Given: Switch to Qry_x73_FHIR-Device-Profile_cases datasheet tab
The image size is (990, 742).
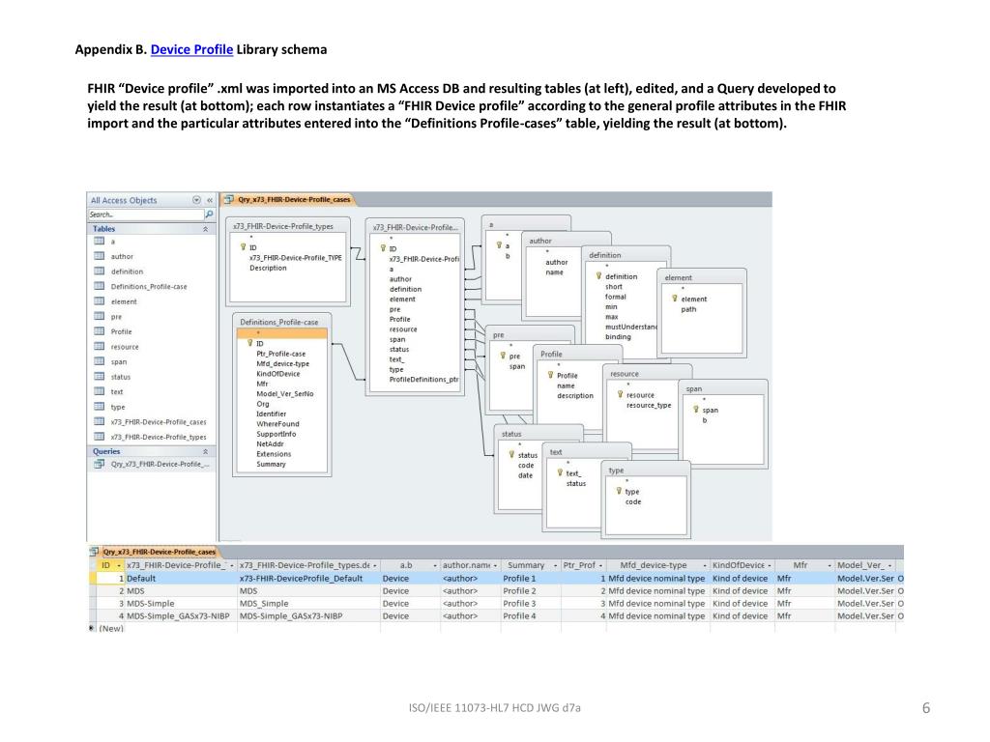Looking at the screenshot, I should tap(154, 552).
